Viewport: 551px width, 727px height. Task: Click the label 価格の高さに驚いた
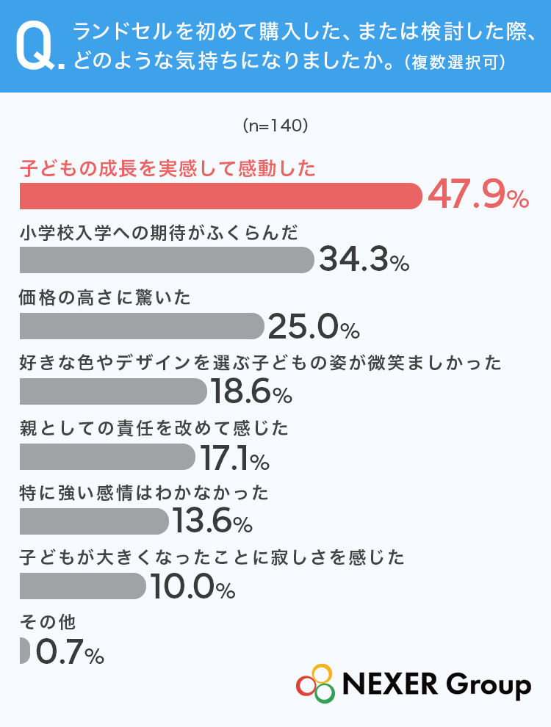point(105,297)
